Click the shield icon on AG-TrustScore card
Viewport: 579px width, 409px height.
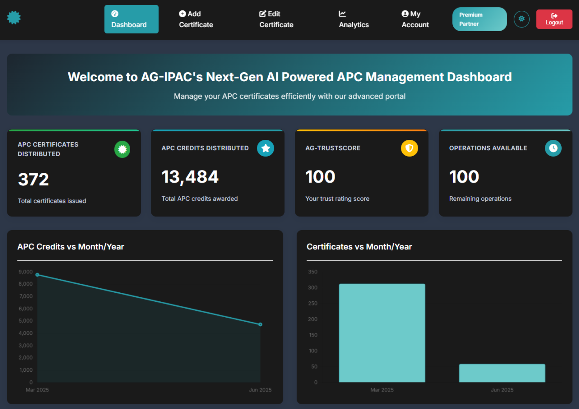409,148
